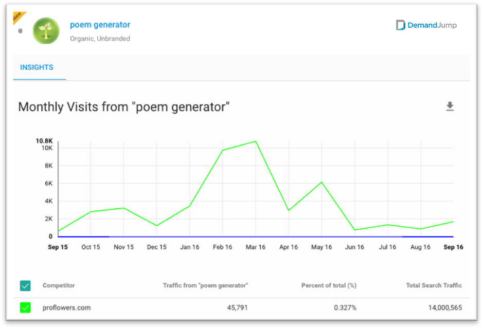Viewport: 483px width, 328px height.
Task: Select the Feb 16 chart data point
Action: 223,150
